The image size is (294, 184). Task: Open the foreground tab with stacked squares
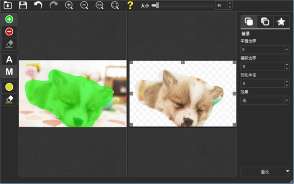click(x=249, y=22)
